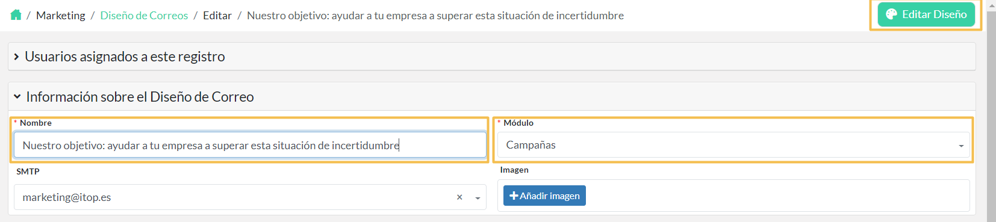
Task: Open the Diseño de Correos breadcrumb link
Action: coord(144,16)
